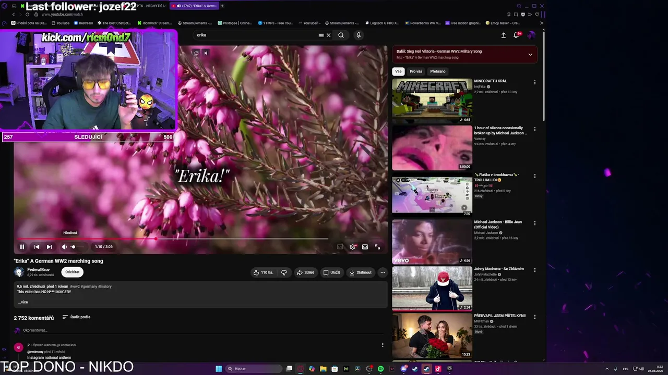Image resolution: width=668 pixels, height=375 pixels.
Task: Select the Přehráno filter chip
Action: 438,71
